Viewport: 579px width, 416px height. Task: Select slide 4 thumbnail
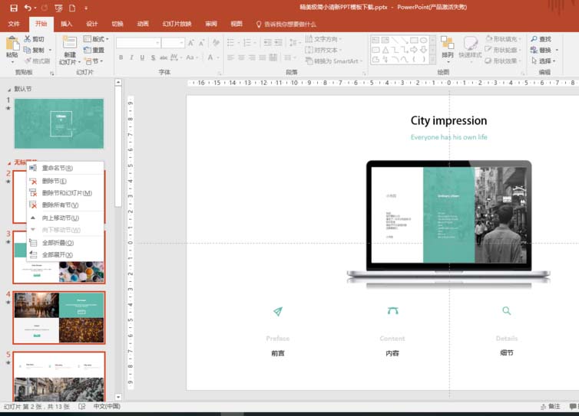coord(59,318)
